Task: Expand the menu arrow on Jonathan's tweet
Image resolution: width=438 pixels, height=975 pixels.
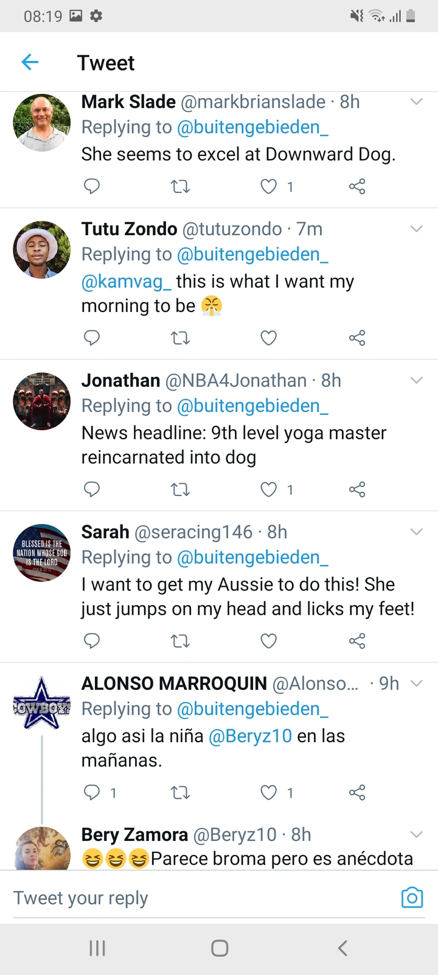Action: coord(417,381)
